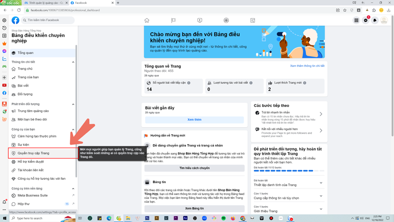394x222 pixels.
Task: Select Tổng quan in the sidebar
Action: coord(43,53)
